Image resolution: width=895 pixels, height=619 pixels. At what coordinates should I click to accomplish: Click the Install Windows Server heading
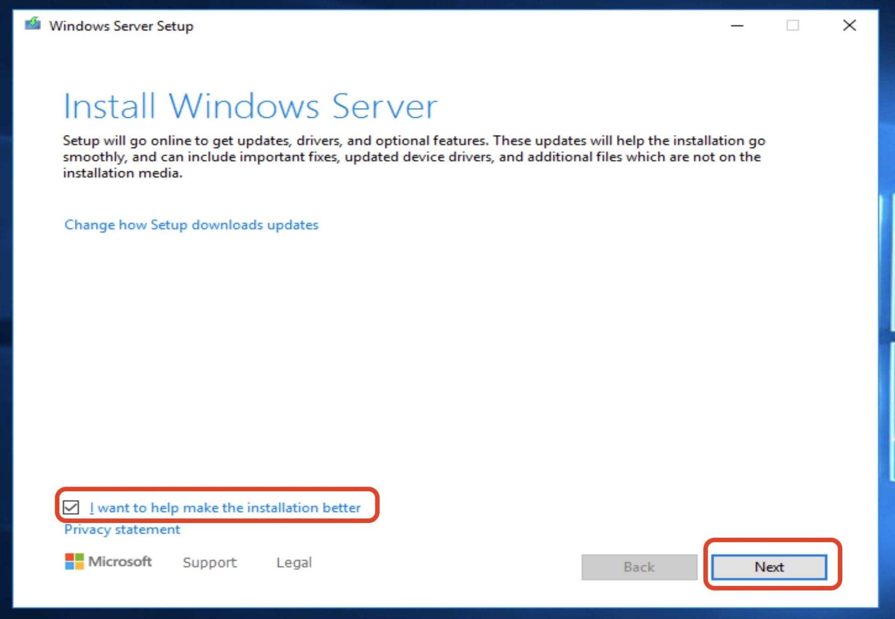click(x=250, y=105)
